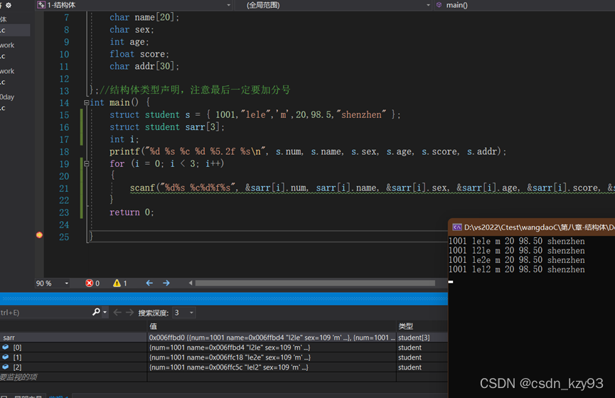This screenshot has width=615, height=398.
Task: Click value cell containing "l2le" for row [0]
Action: coord(272,348)
